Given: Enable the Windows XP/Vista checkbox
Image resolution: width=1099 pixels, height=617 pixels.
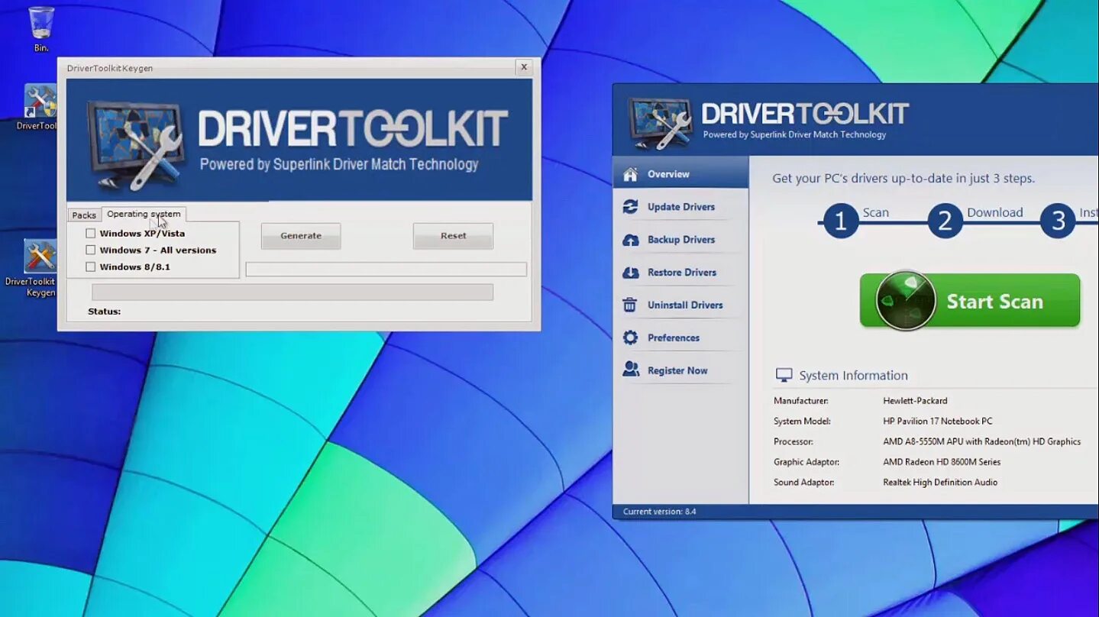Looking at the screenshot, I should 91,234.
